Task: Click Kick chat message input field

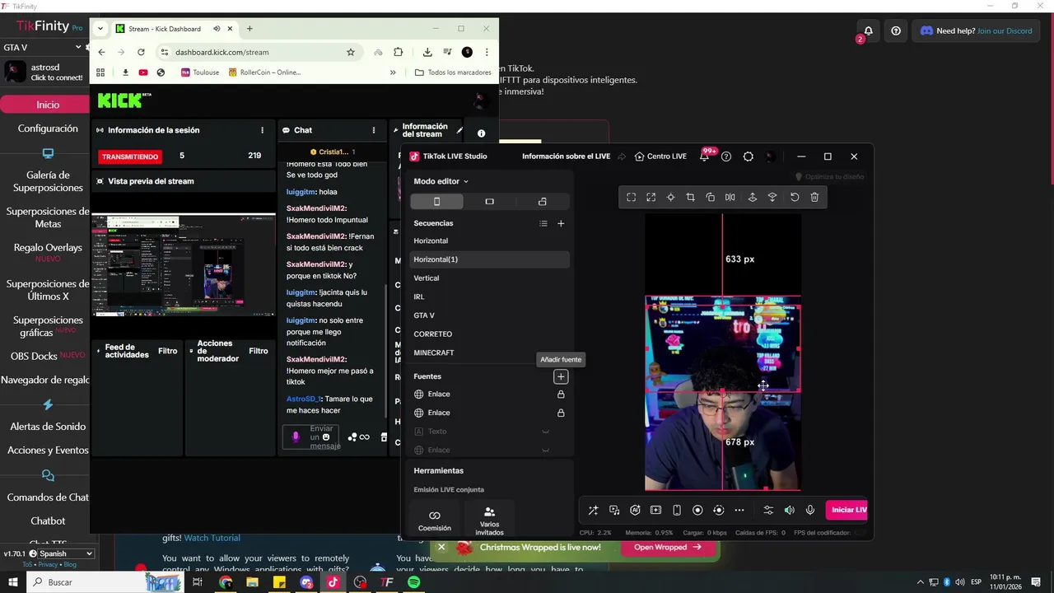Action: (310, 437)
